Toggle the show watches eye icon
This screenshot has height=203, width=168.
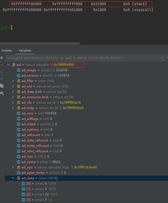pyautogui.click(x=2, y=93)
